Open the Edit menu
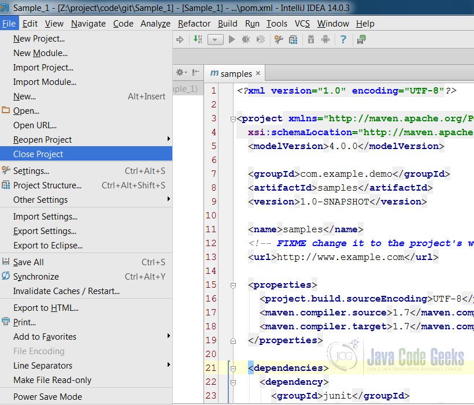 [30, 24]
